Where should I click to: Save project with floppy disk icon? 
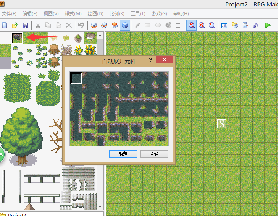[x=25, y=25]
